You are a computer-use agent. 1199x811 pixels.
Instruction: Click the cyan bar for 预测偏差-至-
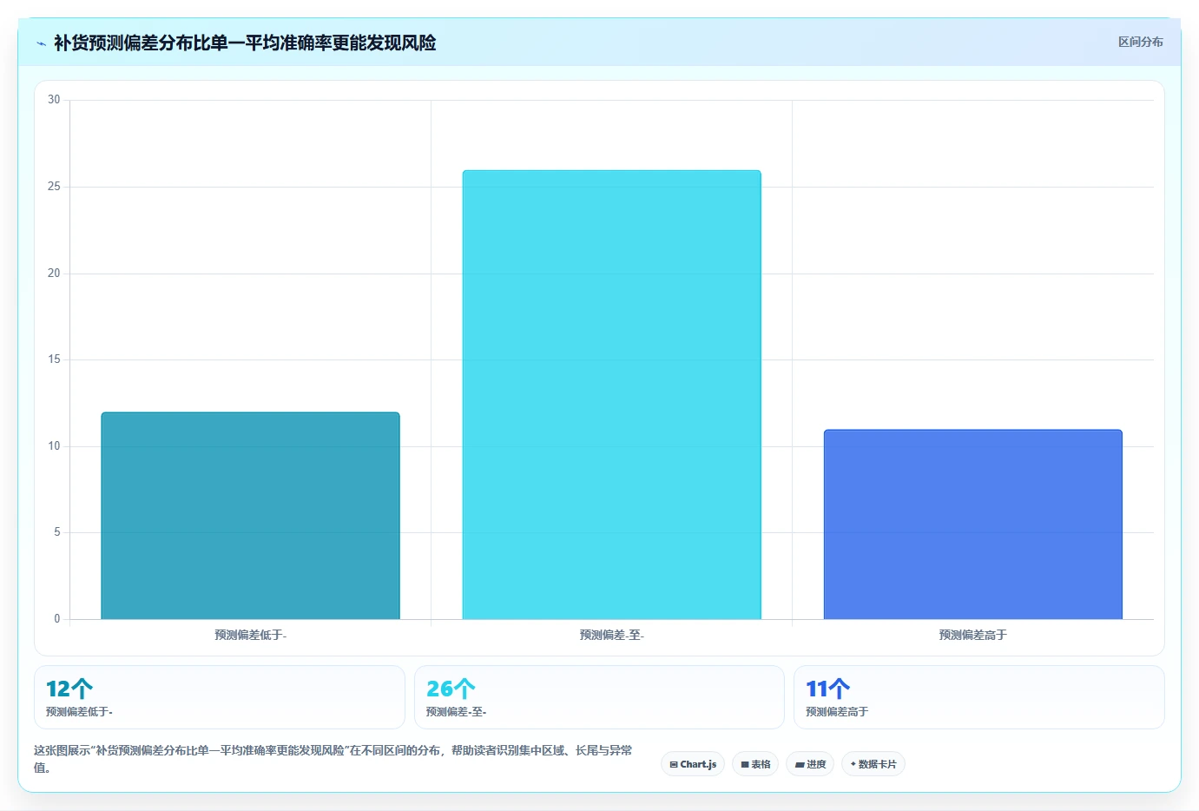pos(611,395)
